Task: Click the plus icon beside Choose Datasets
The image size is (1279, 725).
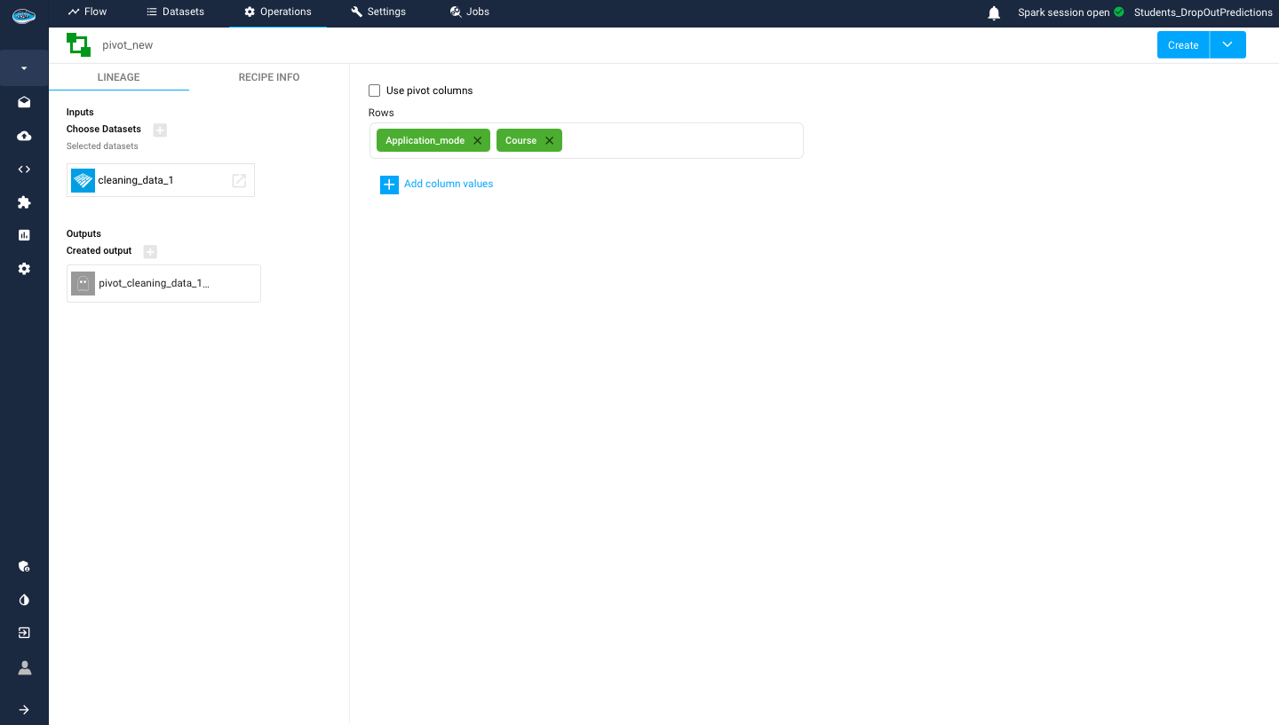Action: tap(160, 130)
